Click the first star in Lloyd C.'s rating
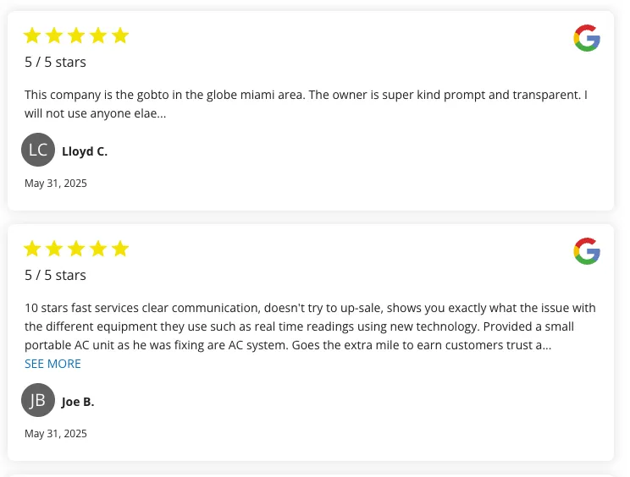The image size is (630, 477). 32,36
